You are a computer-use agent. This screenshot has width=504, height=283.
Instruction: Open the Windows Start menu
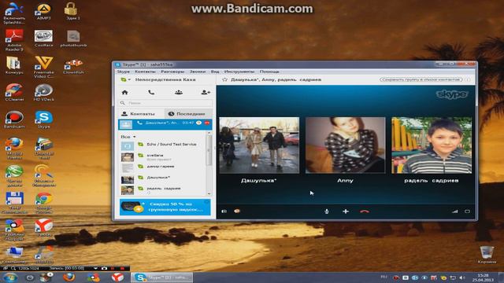point(10,277)
